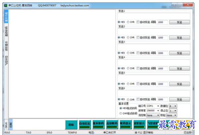The image size is (199, 135).
Task: Enable 自动发送 checkbox in 发送4 group
Action: [138, 68]
